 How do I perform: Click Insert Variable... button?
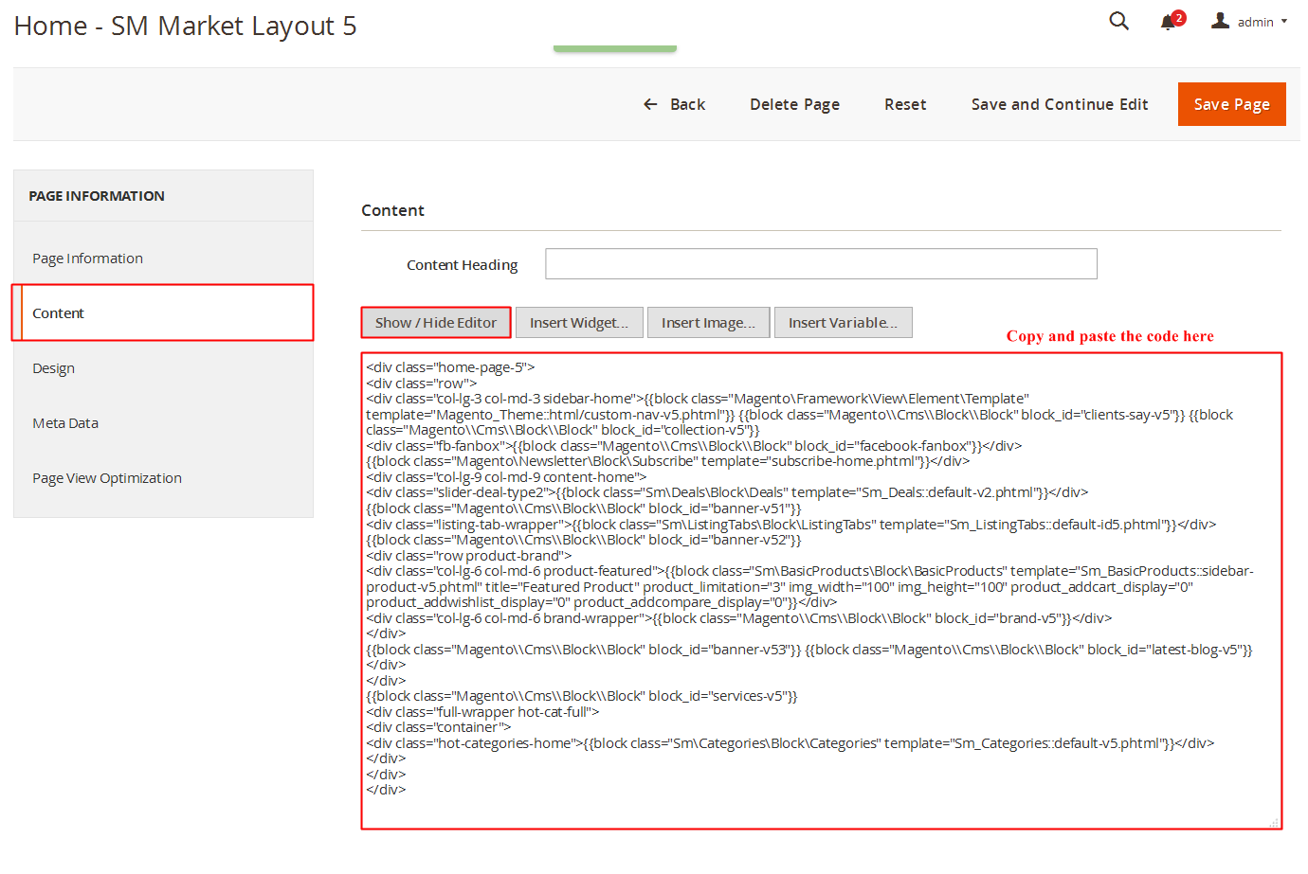843,323
